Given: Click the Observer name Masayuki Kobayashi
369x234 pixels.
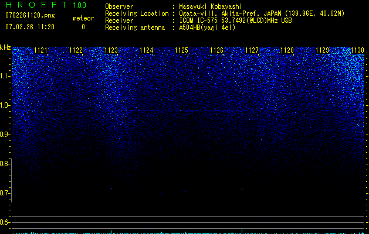Looking at the screenshot, I should pyautogui.click(x=211, y=6).
